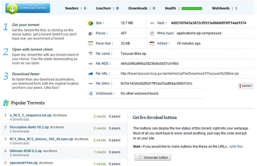257x166 pixels.
Task: Click the green Health bar
Action: coord(192,9)
